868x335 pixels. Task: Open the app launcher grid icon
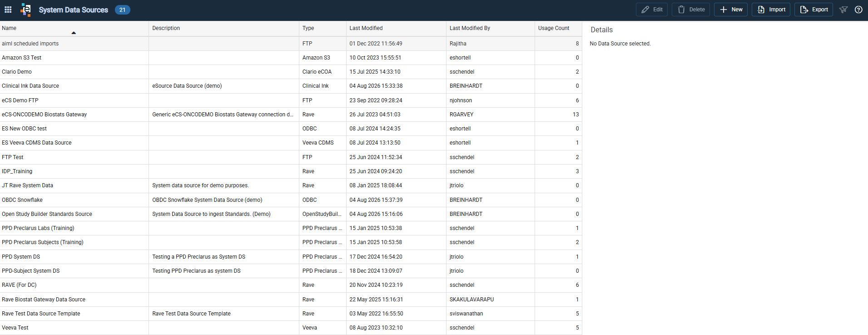coord(8,10)
